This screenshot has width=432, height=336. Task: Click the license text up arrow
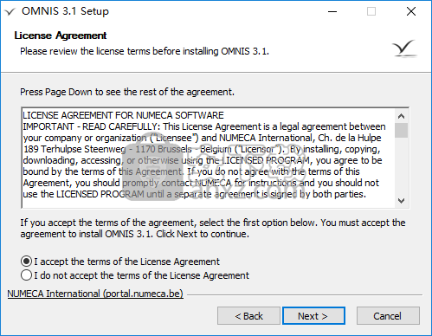coord(401,116)
